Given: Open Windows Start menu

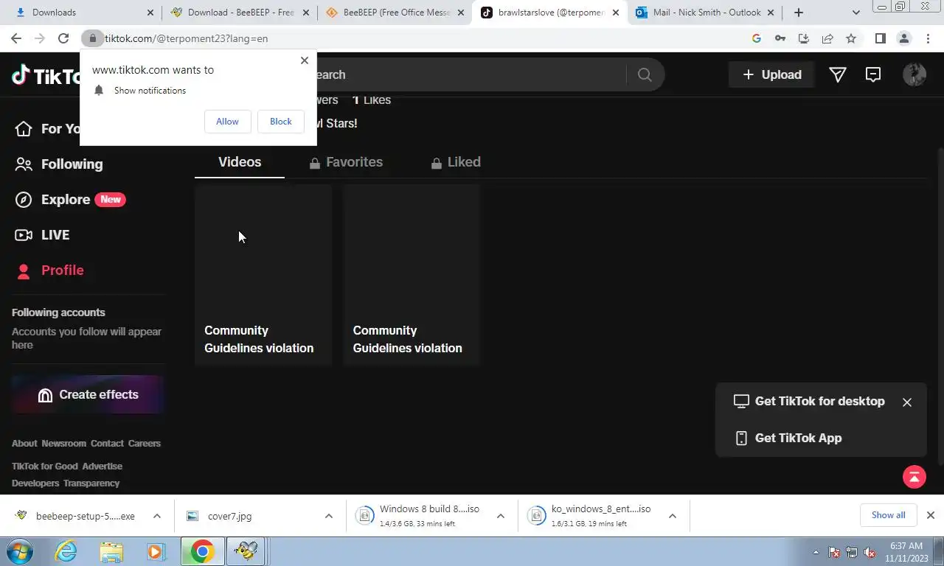Looking at the screenshot, I should coord(19,551).
